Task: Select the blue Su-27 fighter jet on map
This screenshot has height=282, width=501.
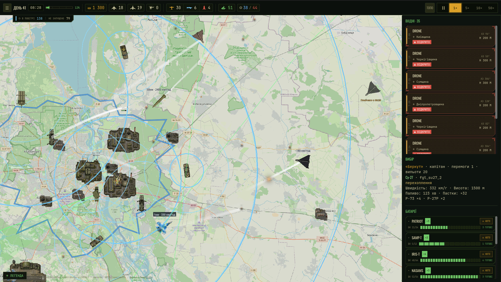Action: [163, 227]
